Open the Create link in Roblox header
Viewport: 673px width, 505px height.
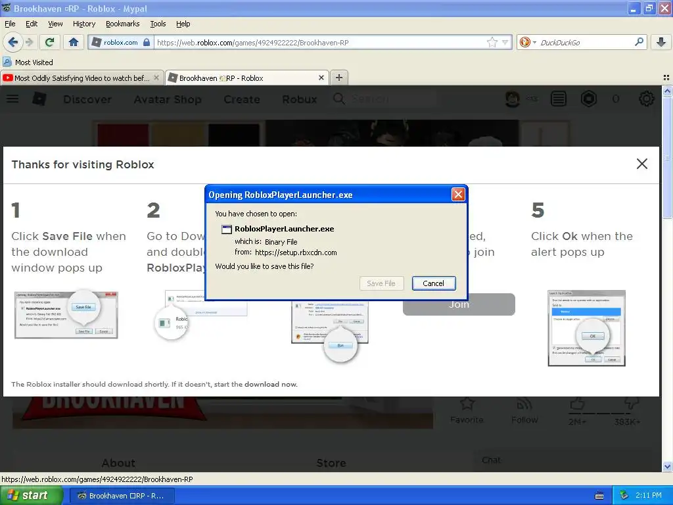click(242, 99)
